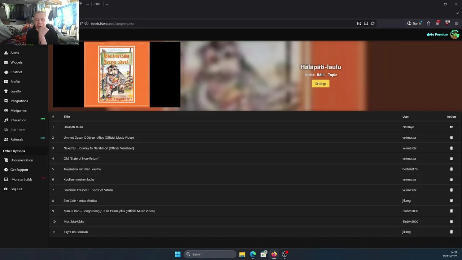
Task: Open Microsoft Store from taskbar
Action: click(263, 254)
